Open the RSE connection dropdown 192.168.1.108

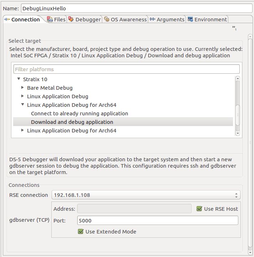click(x=146, y=195)
